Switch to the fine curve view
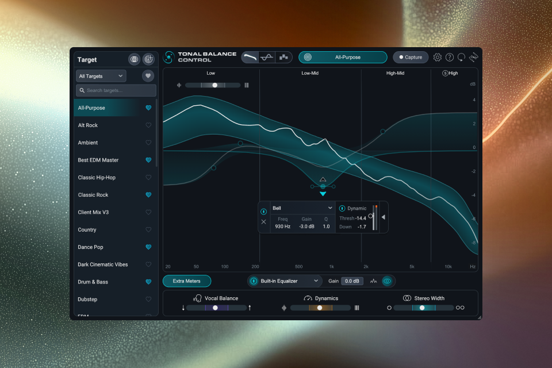This screenshot has width=552, height=368. pos(267,57)
